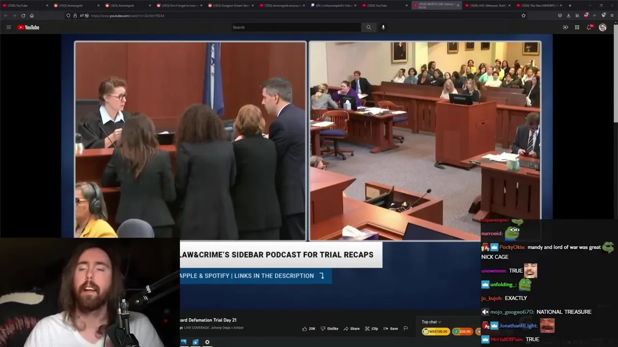The height and width of the screenshot is (347, 618).
Task: Open the YouTube apps grid icon
Action: (577, 27)
